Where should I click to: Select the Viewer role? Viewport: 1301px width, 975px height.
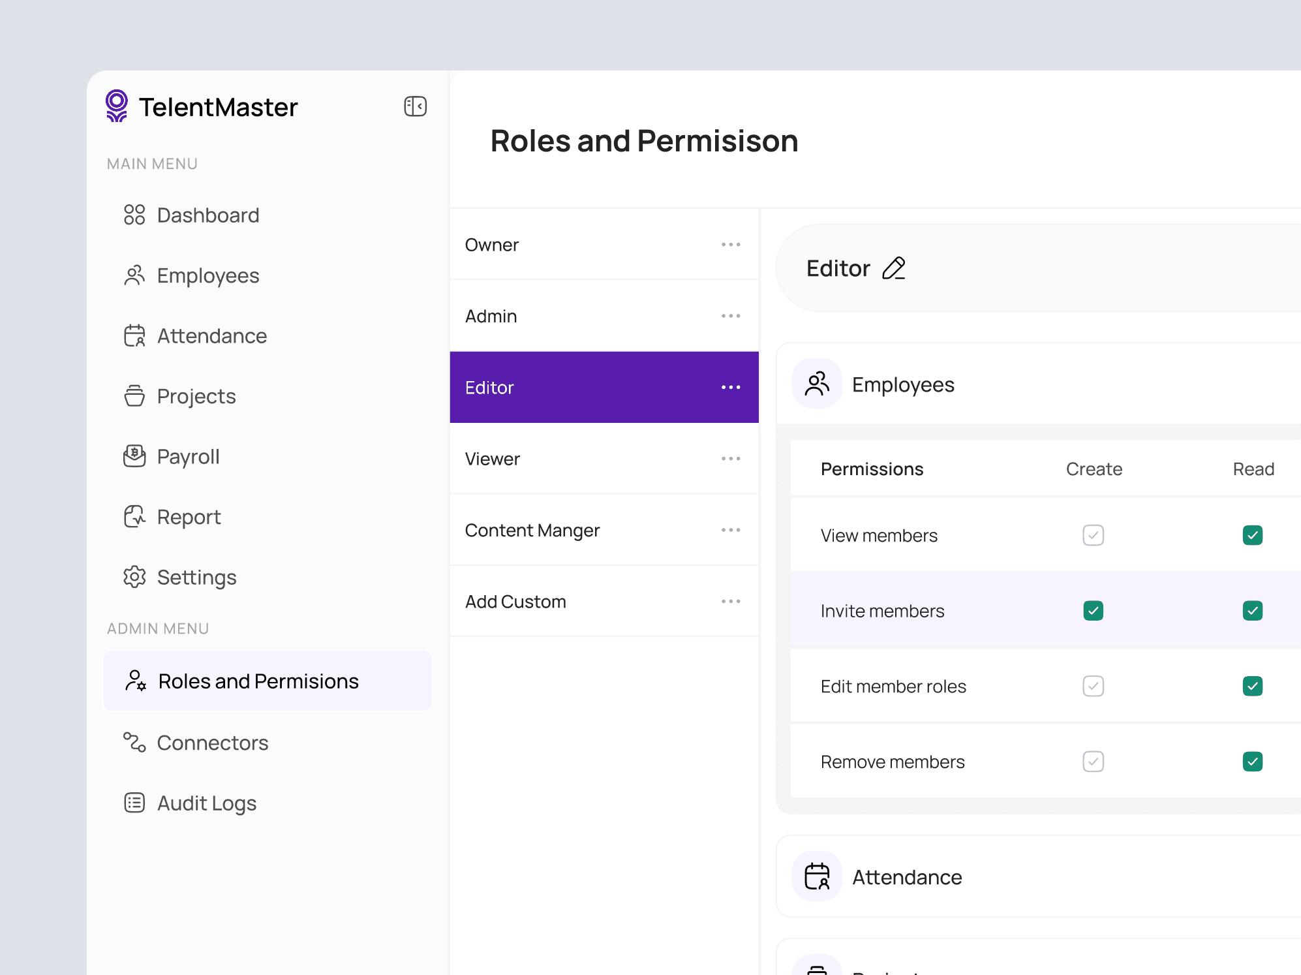point(604,459)
